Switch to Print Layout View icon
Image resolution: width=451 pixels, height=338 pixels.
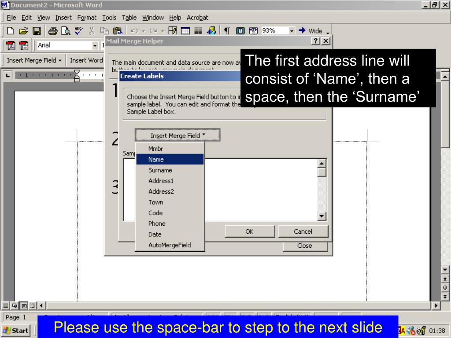(x=24, y=305)
